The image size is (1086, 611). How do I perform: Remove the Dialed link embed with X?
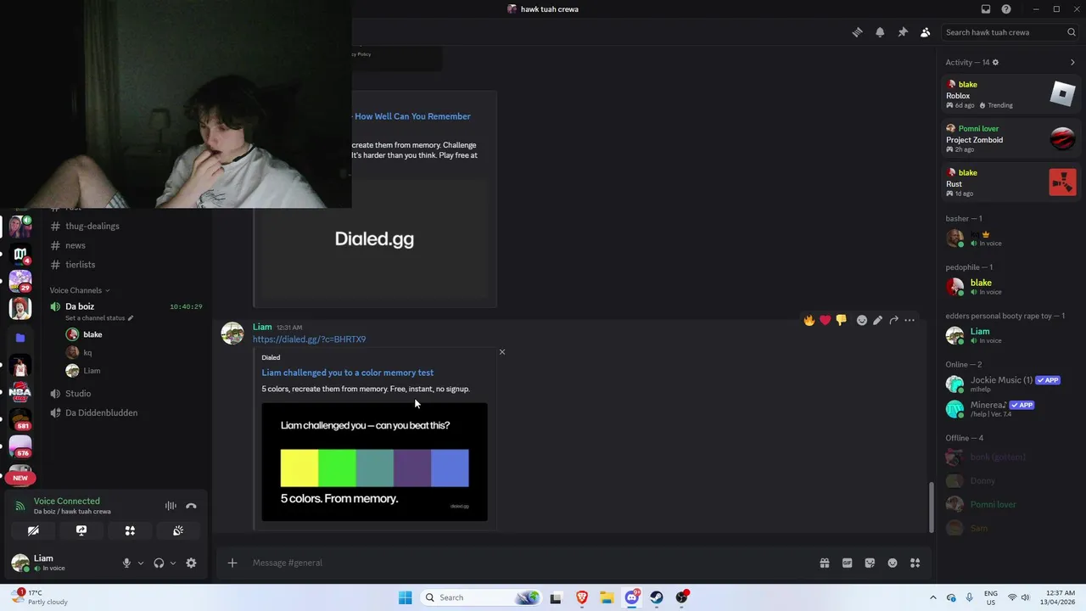pyautogui.click(x=501, y=351)
